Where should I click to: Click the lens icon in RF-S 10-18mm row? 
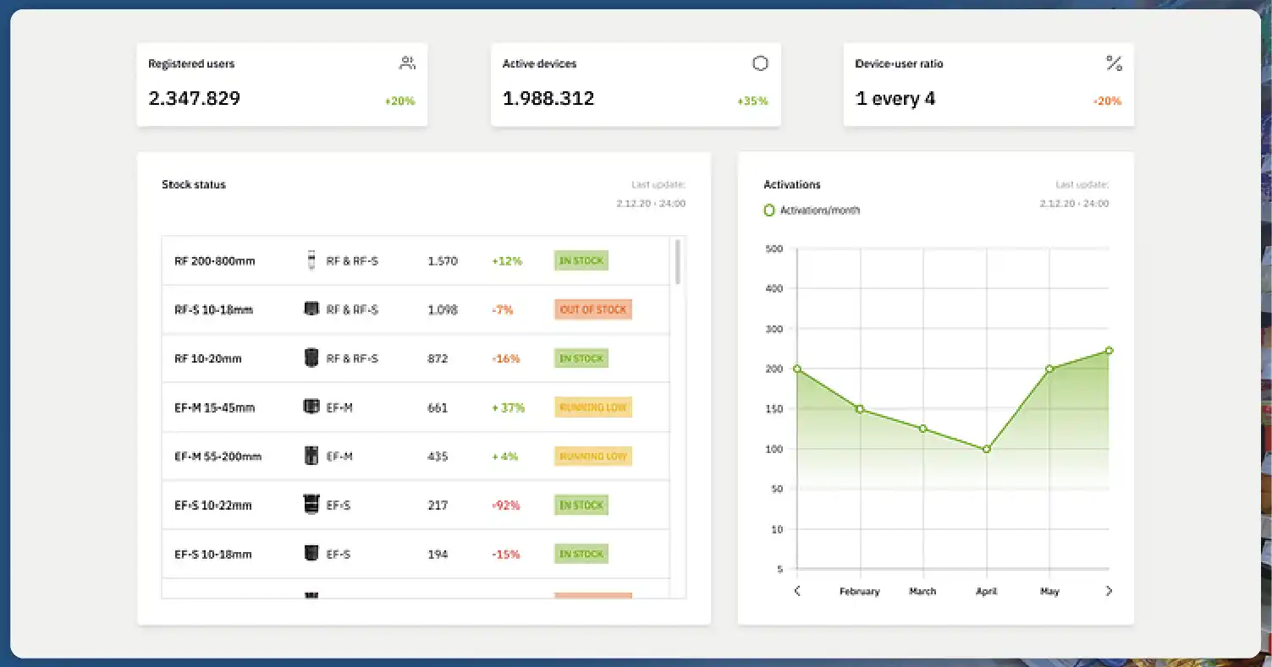311,309
